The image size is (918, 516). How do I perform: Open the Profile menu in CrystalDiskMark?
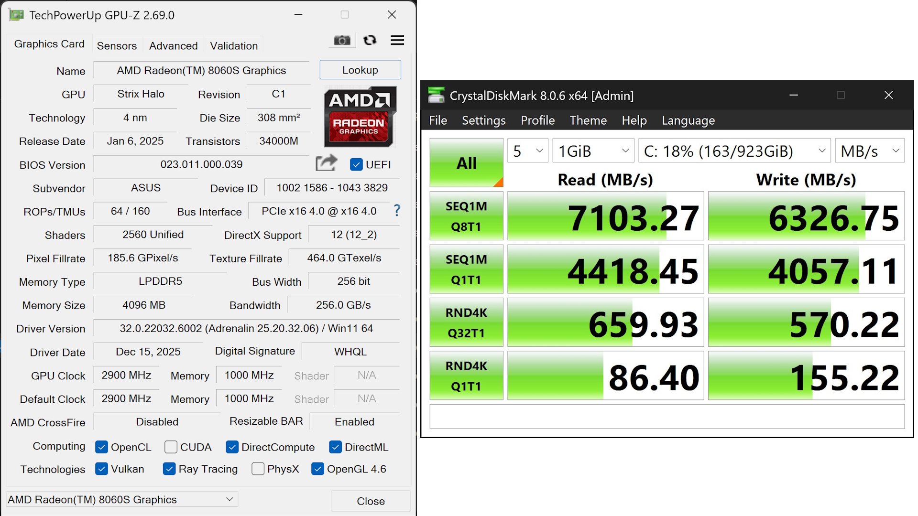537,120
